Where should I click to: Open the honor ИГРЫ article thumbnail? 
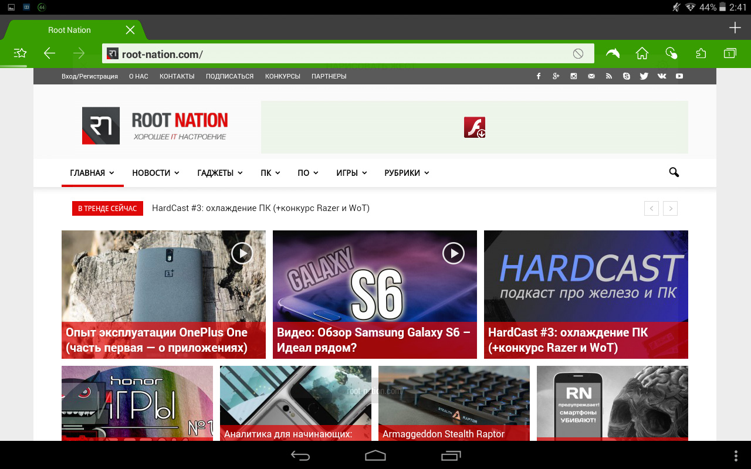pos(137,403)
